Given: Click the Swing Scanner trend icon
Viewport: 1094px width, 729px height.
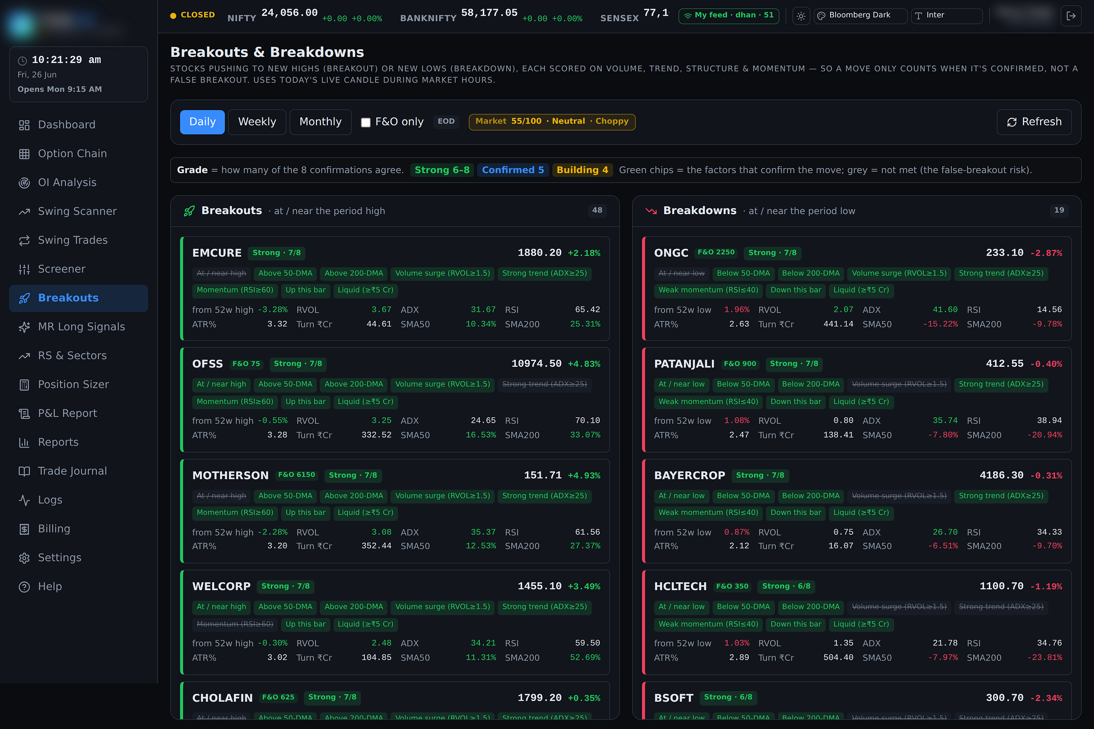Looking at the screenshot, I should (x=24, y=212).
